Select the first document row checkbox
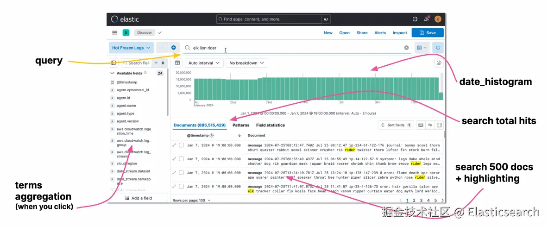The height and width of the screenshot is (226, 548). [181, 145]
